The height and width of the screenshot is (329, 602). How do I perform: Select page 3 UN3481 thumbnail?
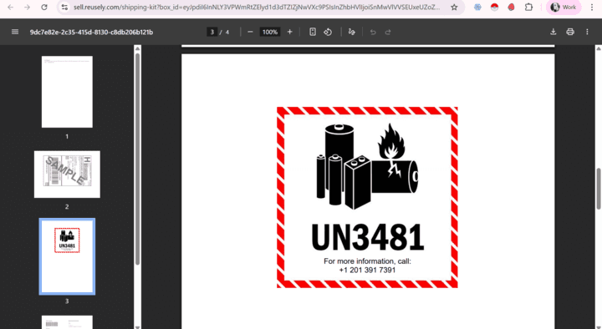67,256
